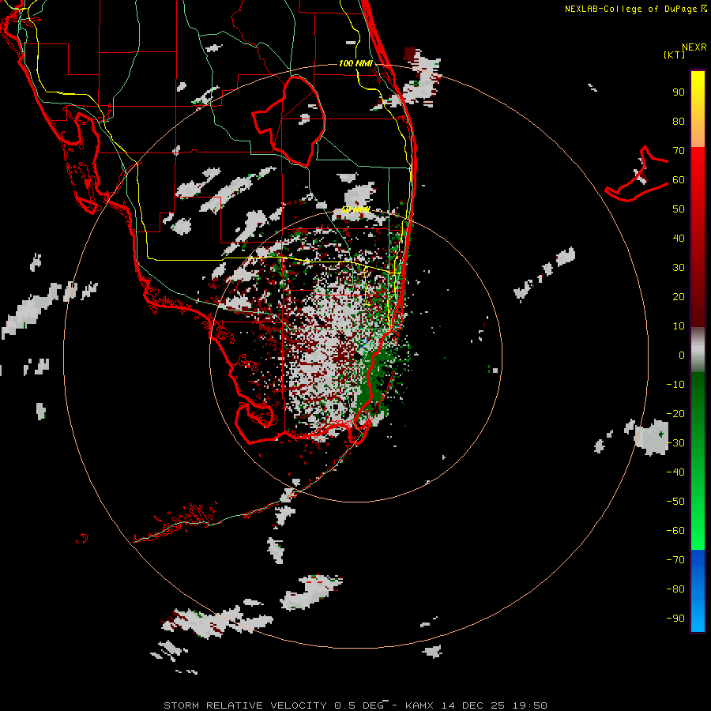Click the 60 value on velocity scale
Image resolution: width=711 pixels, height=711 pixels.
click(679, 180)
